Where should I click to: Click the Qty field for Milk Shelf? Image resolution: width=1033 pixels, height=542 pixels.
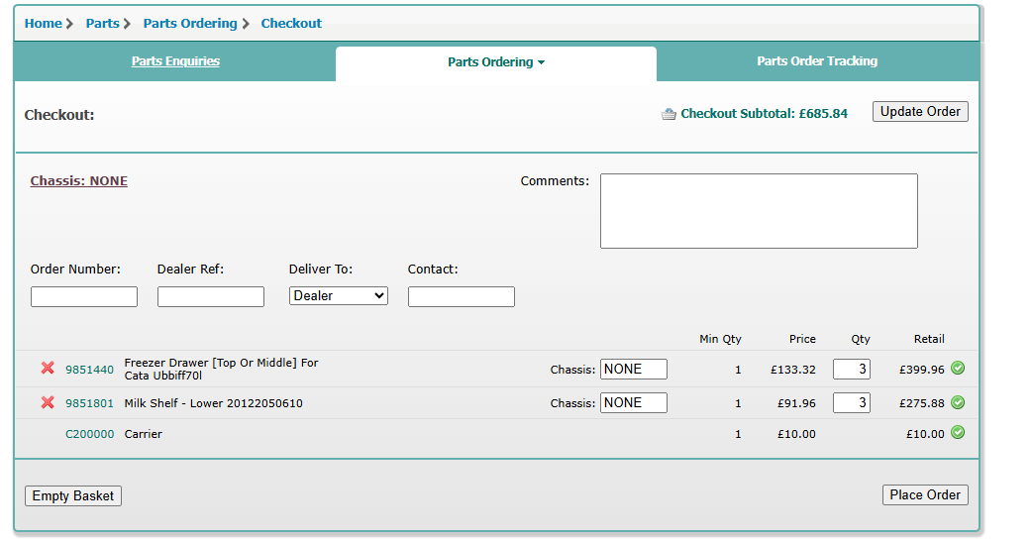pos(851,403)
